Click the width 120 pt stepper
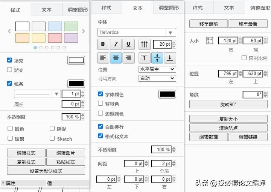The height and width of the screenshot is (192, 271). point(240,40)
